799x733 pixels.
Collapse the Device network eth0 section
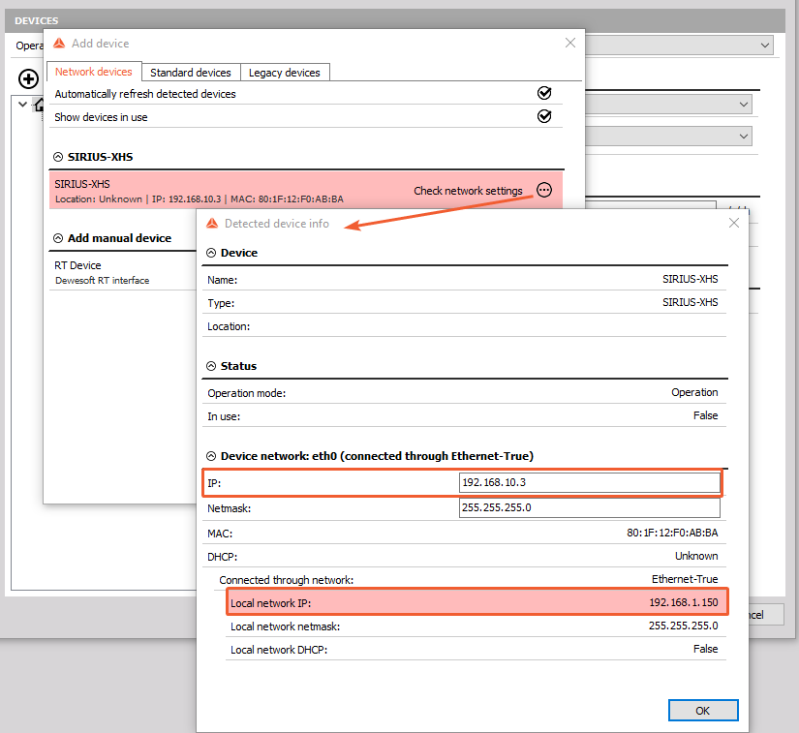pyautogui.click(x=211, y=456)
